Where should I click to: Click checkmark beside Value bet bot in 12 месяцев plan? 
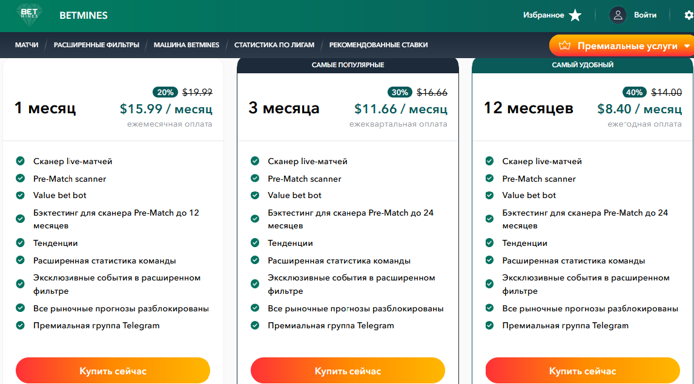489,195
